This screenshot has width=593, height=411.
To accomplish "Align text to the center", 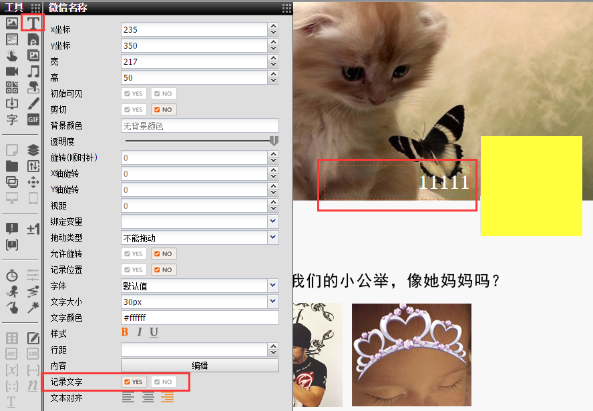I will [x=148, y=398].
